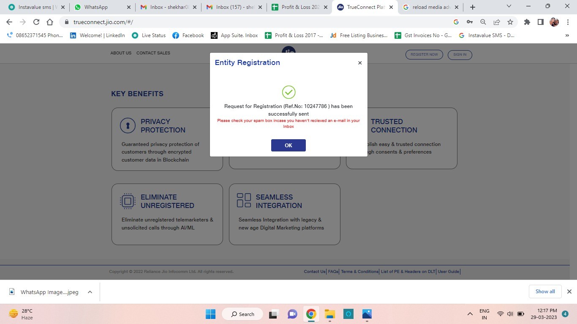Viewport: 577px width, 324px height.
Task: Toggle Chrome side panel
Action: click(540, 22)
